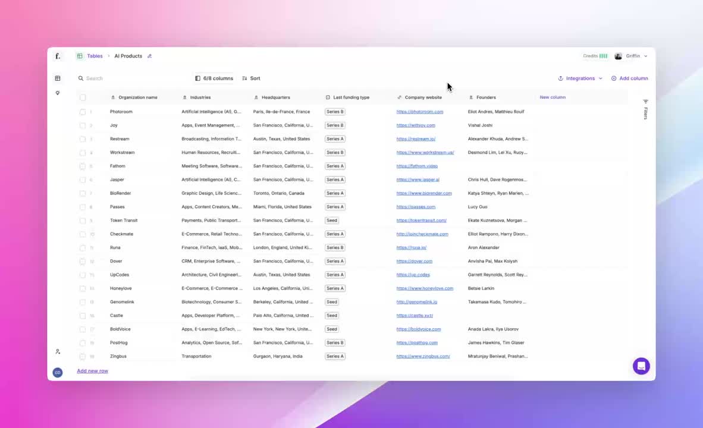The width and height of the screenshot is (703, 428).
Task: Click the Gurgaon, Haryana, India cell
Action: pos(278,356)
